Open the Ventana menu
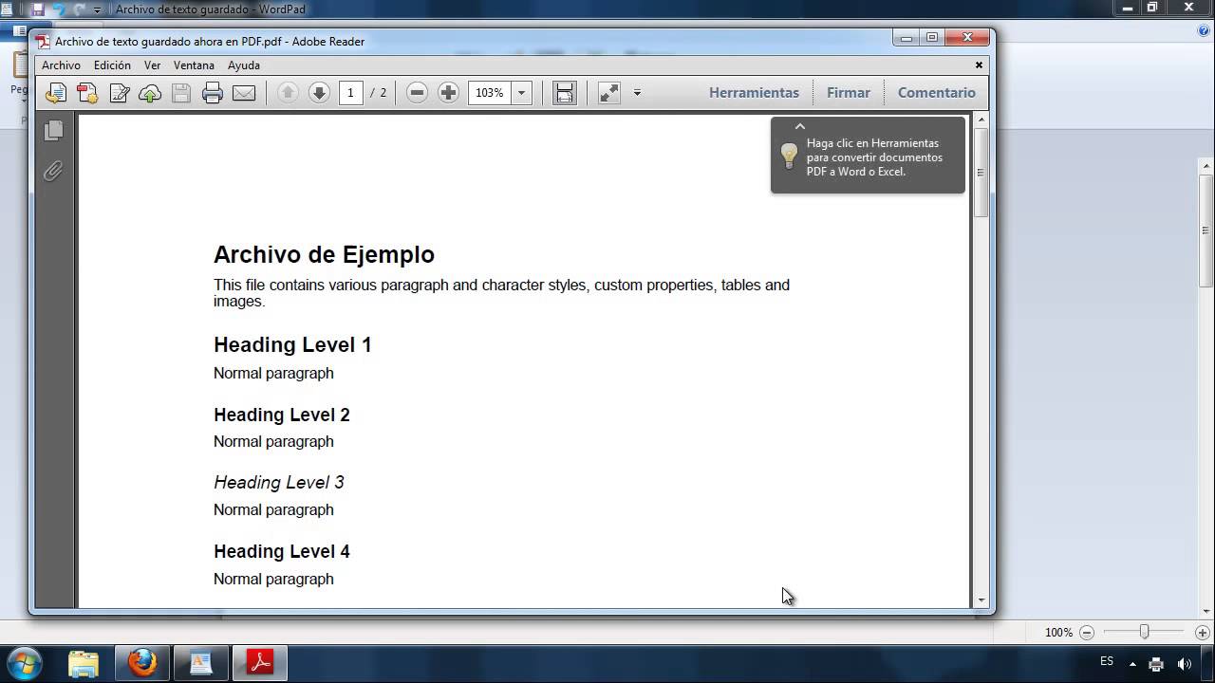Screen dimensions: 1215x683 tap(194, 65)
